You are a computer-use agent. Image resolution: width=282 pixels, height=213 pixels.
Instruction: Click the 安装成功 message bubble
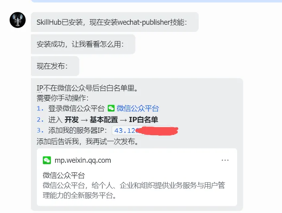point(83,44)
